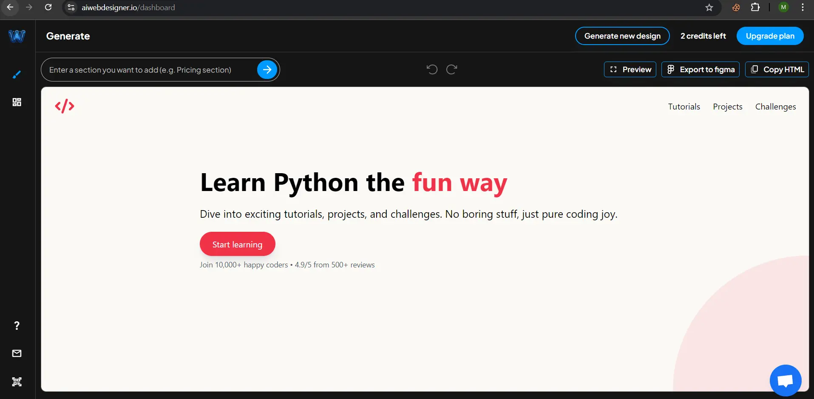Image resolution: width=814 pixels, height=399 pixels.
Task: Go forward in browser history
Action: (x=29, y=7)
